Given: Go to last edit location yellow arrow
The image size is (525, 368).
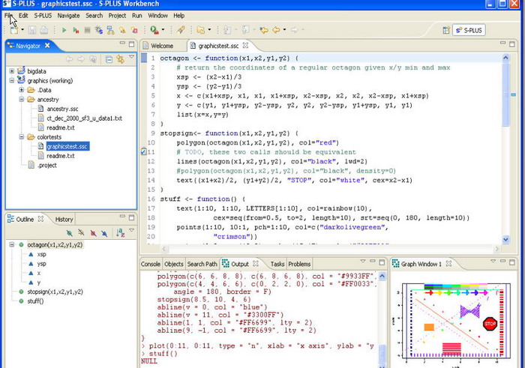Looking at the screenshot, I should pos(264,30).
